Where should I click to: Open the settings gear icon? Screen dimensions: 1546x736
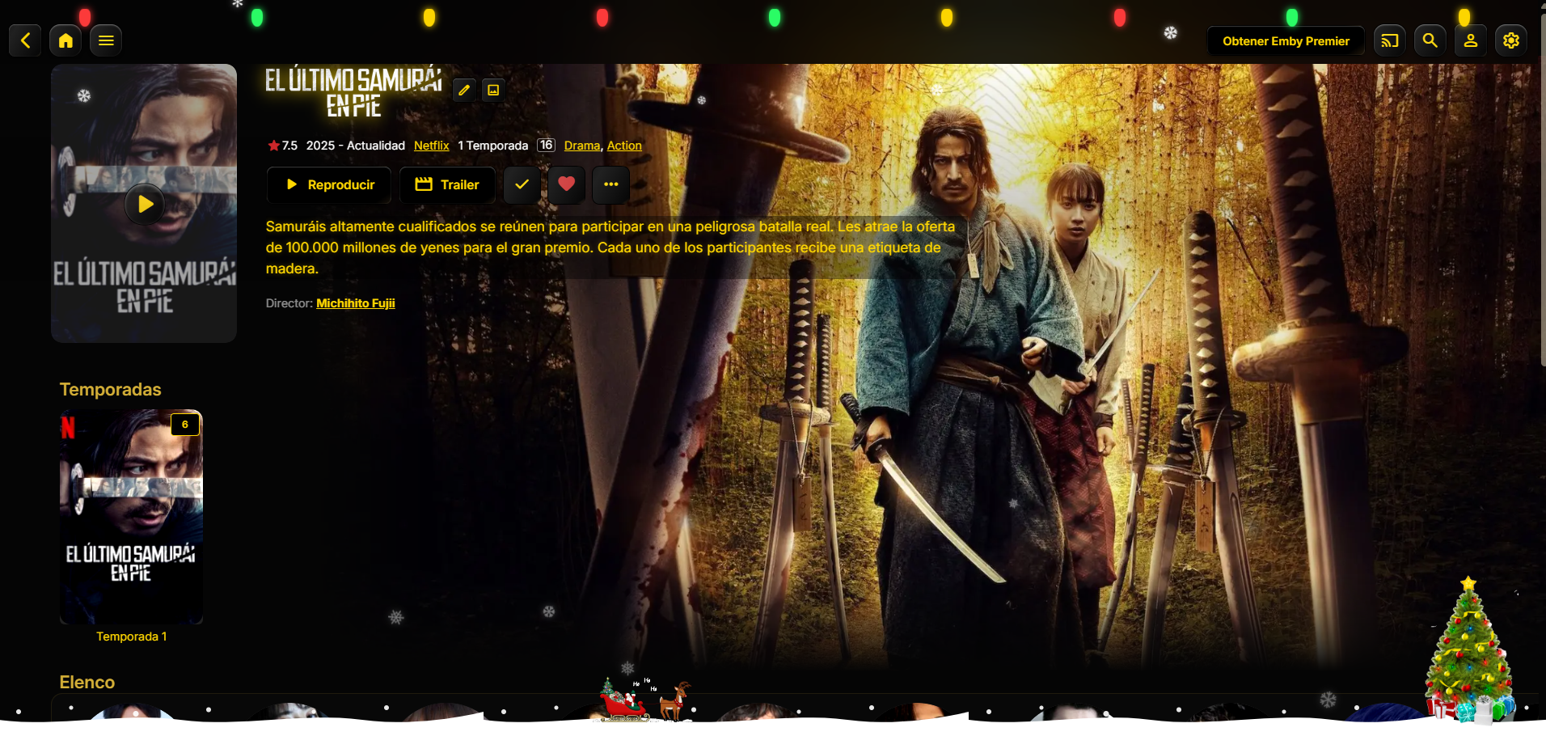tap(1511, 40)
